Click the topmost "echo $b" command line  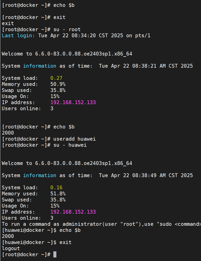(64, 5)
